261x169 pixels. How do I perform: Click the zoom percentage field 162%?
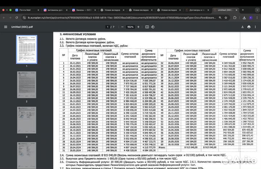click(130, 27)
